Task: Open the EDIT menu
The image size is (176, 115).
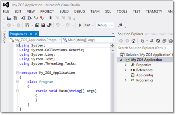Action: pos(18,11)
